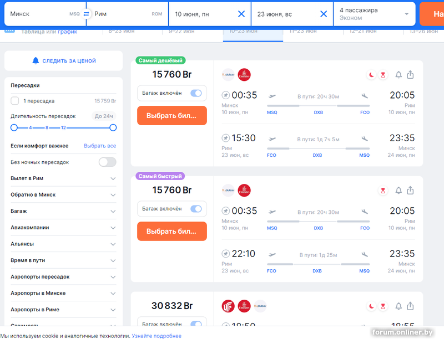The height and width of the screenshot is (344, 444).
Task: Switch to the "график" price view
Action: 67,32
